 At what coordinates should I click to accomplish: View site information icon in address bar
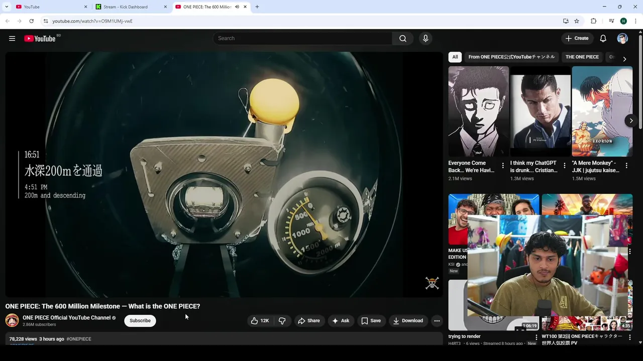click(x=46, y=21)
